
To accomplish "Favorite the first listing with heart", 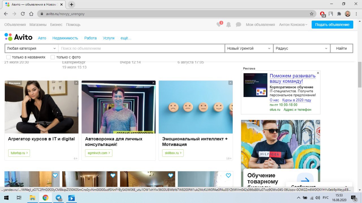I will click(x=55, y=175).
